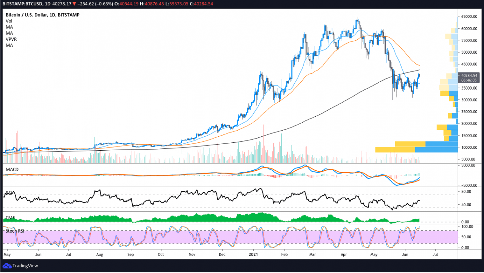484x273 pixels.
Task: Click the 20000.00 price scale label
Action: click(470, 123)
